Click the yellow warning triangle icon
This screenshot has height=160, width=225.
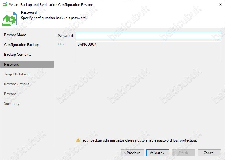pos(78,140)
